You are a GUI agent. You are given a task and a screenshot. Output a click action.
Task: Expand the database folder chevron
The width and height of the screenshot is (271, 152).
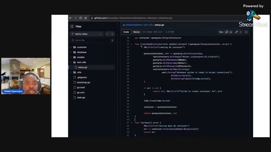click(71, 52)
